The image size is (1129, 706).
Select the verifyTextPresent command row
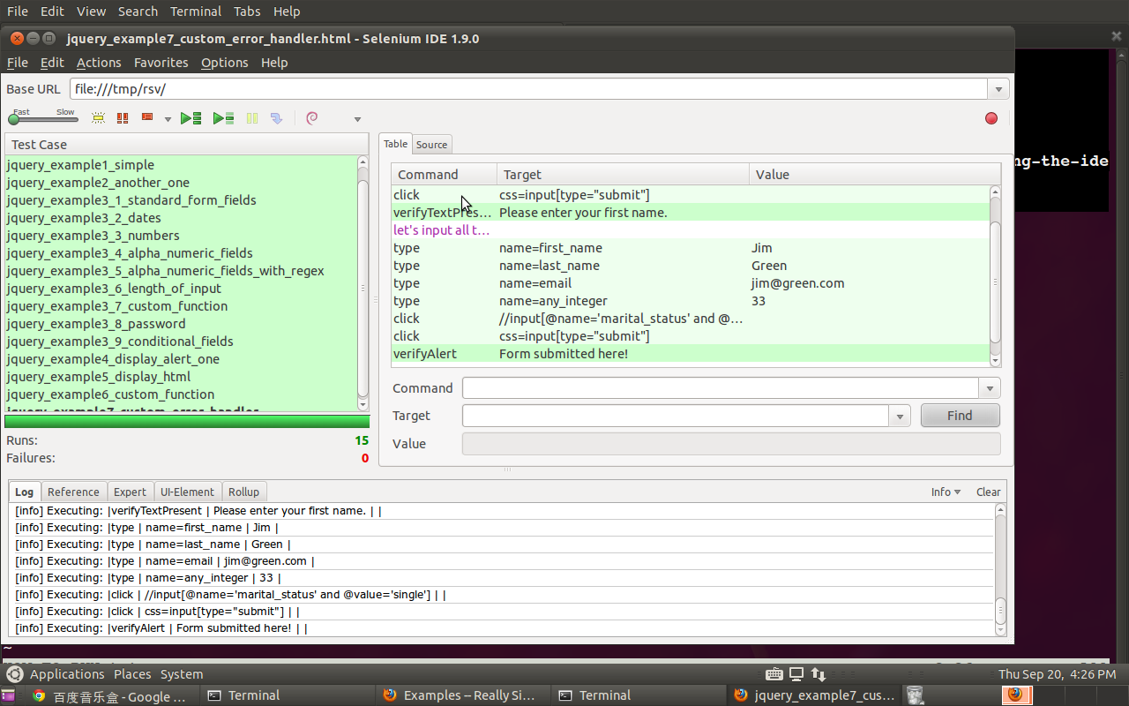coord(691,213)
